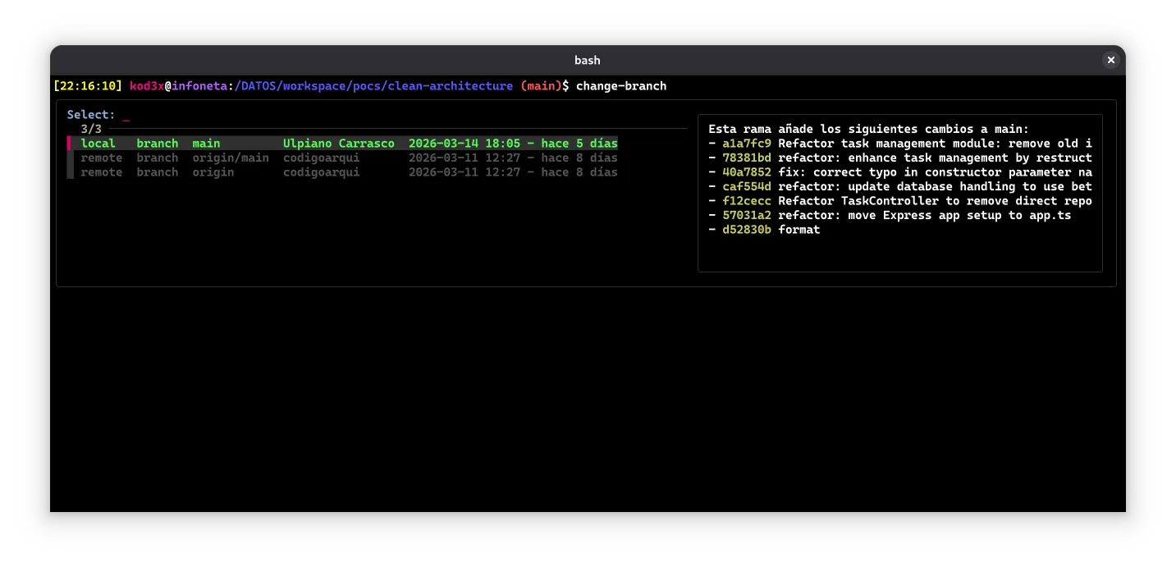Click the path /DATOS/workspace/pocs/clean-architecture
This screenshot has height=567, width=1176.
pos(373,85)
